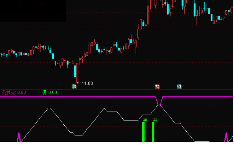Click the magenta V-shaped dip on the top line
The width and height of the screenshot is (234, 145).
point(159,101)
